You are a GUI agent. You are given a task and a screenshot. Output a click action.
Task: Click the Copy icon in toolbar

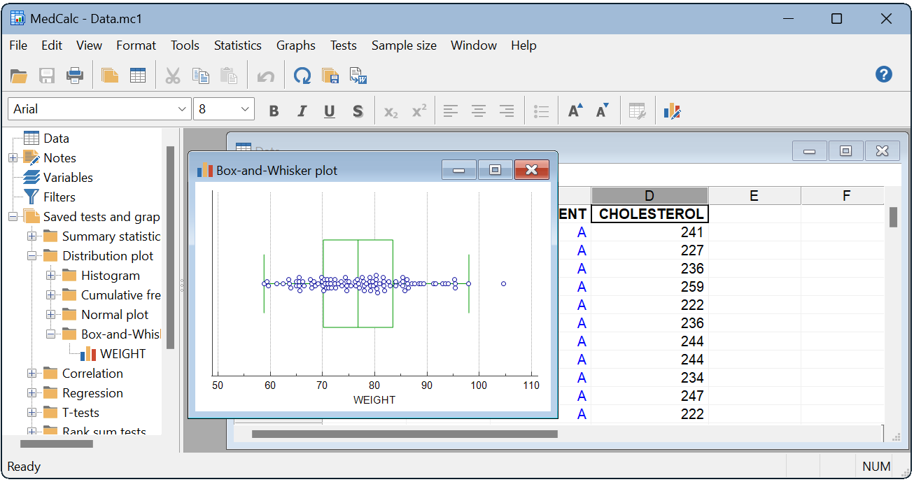point(201,76)
